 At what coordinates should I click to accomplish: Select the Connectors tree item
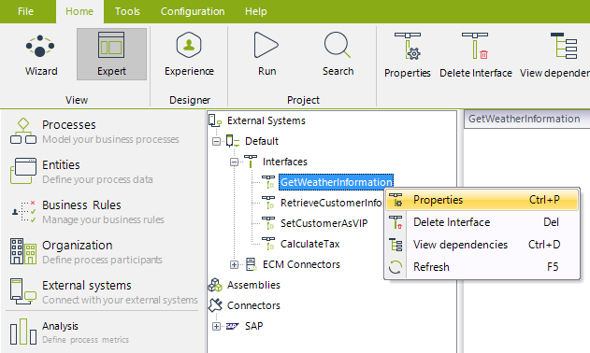253,305
